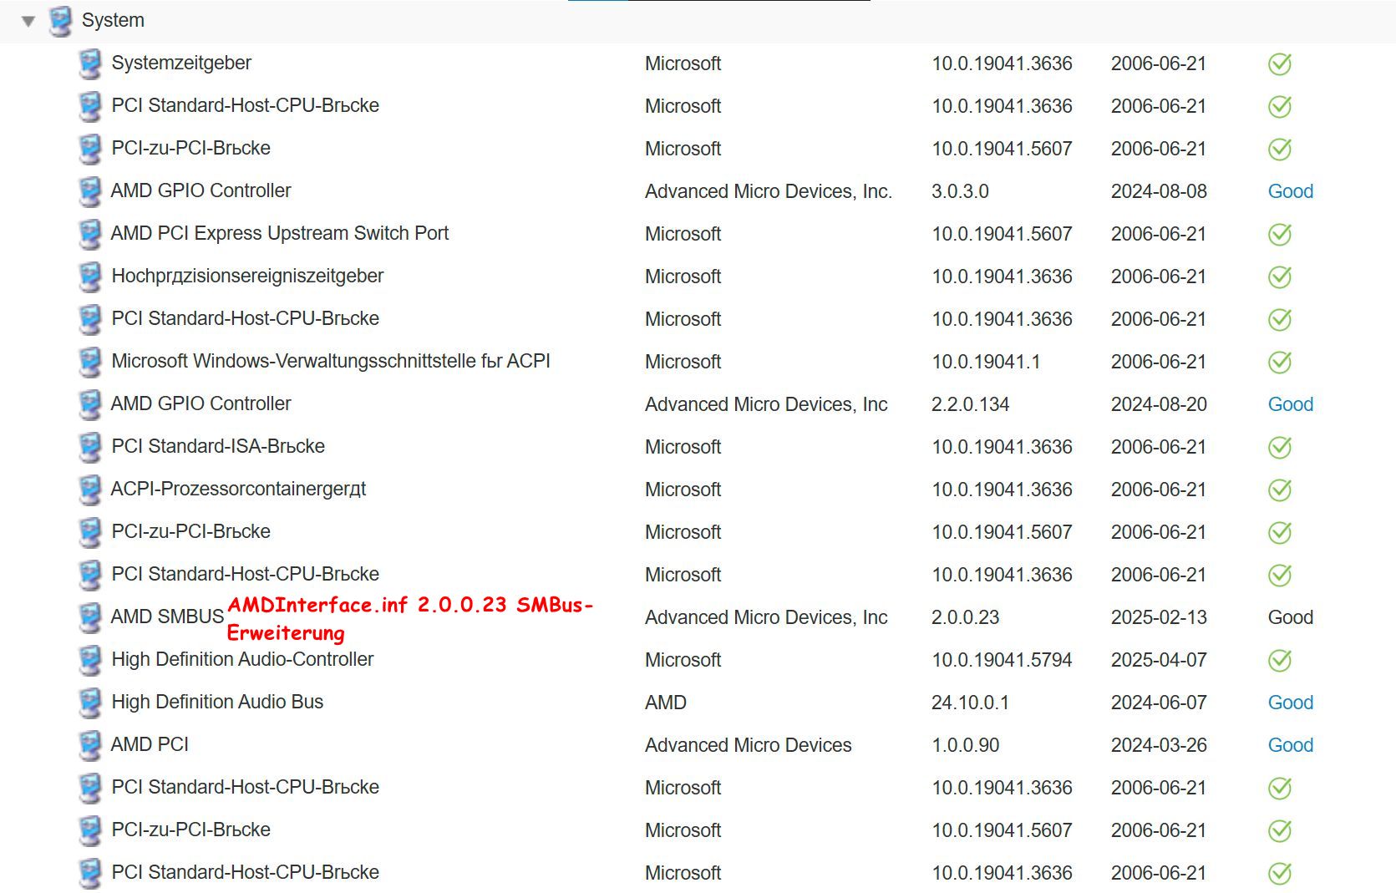Select the PCI Standard-ISA-Brücke entry name
Viewport: 1396px width, 893px height.
(x=218, y=446)
